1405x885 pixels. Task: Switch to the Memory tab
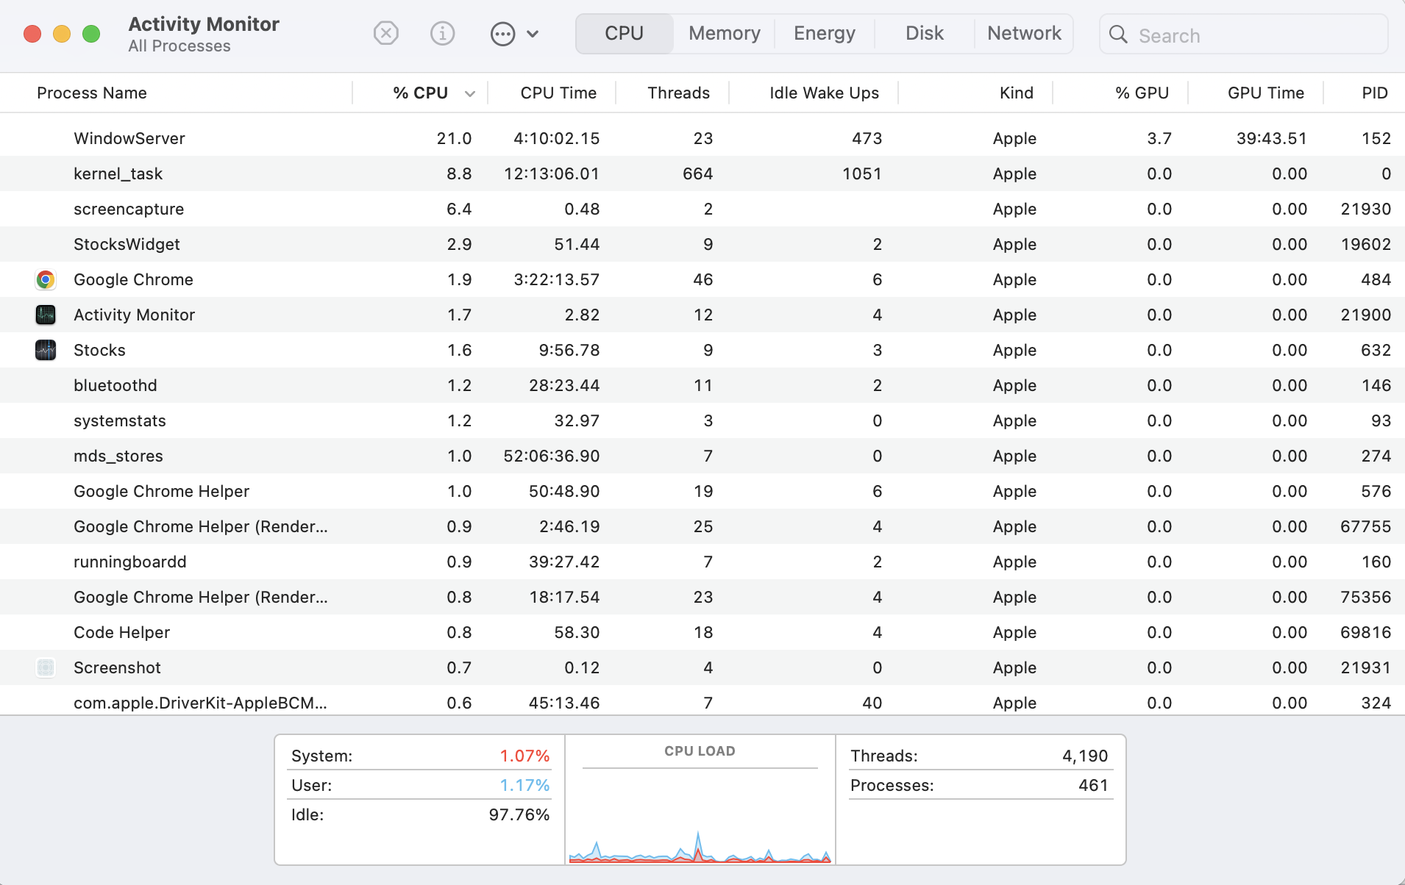coord(725,34)
